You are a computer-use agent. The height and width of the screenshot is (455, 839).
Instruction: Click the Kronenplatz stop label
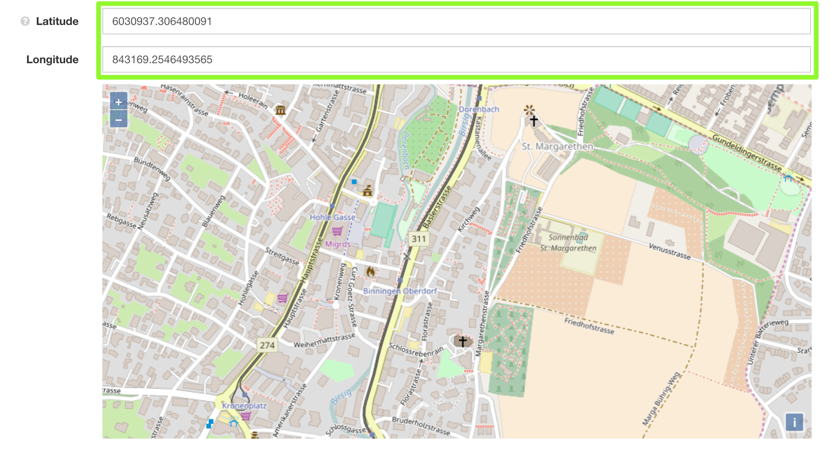pyautogui.click(x=244, y=405)
